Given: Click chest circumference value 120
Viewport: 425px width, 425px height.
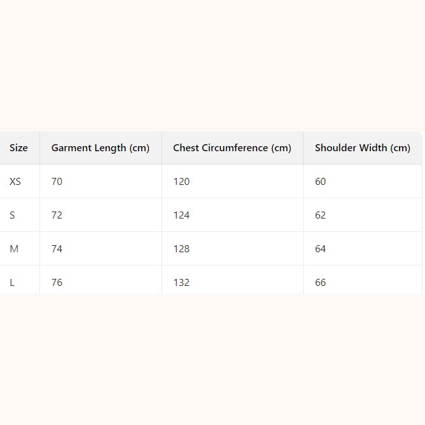Looking at the screenshot, I should [182, 182].
